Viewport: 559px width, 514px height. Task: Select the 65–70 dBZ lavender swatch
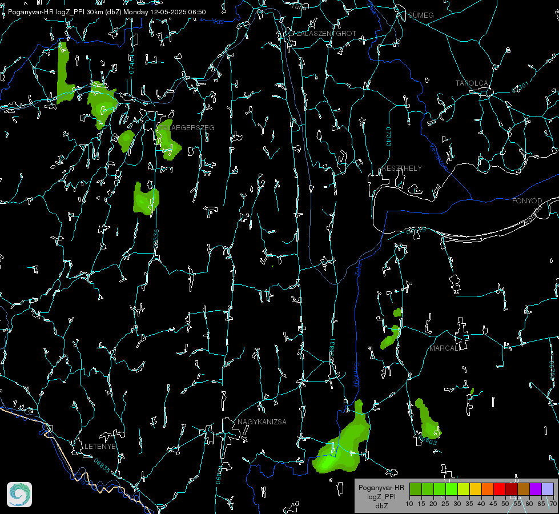[547, 489]
